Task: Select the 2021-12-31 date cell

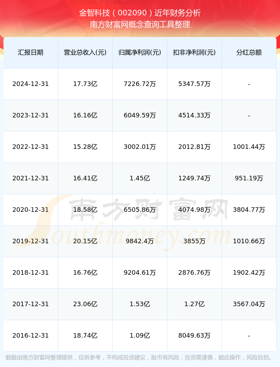Action: click(31, 178)
